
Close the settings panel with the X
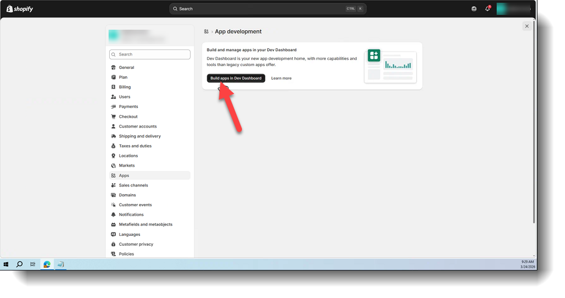(x=527, y=26)
